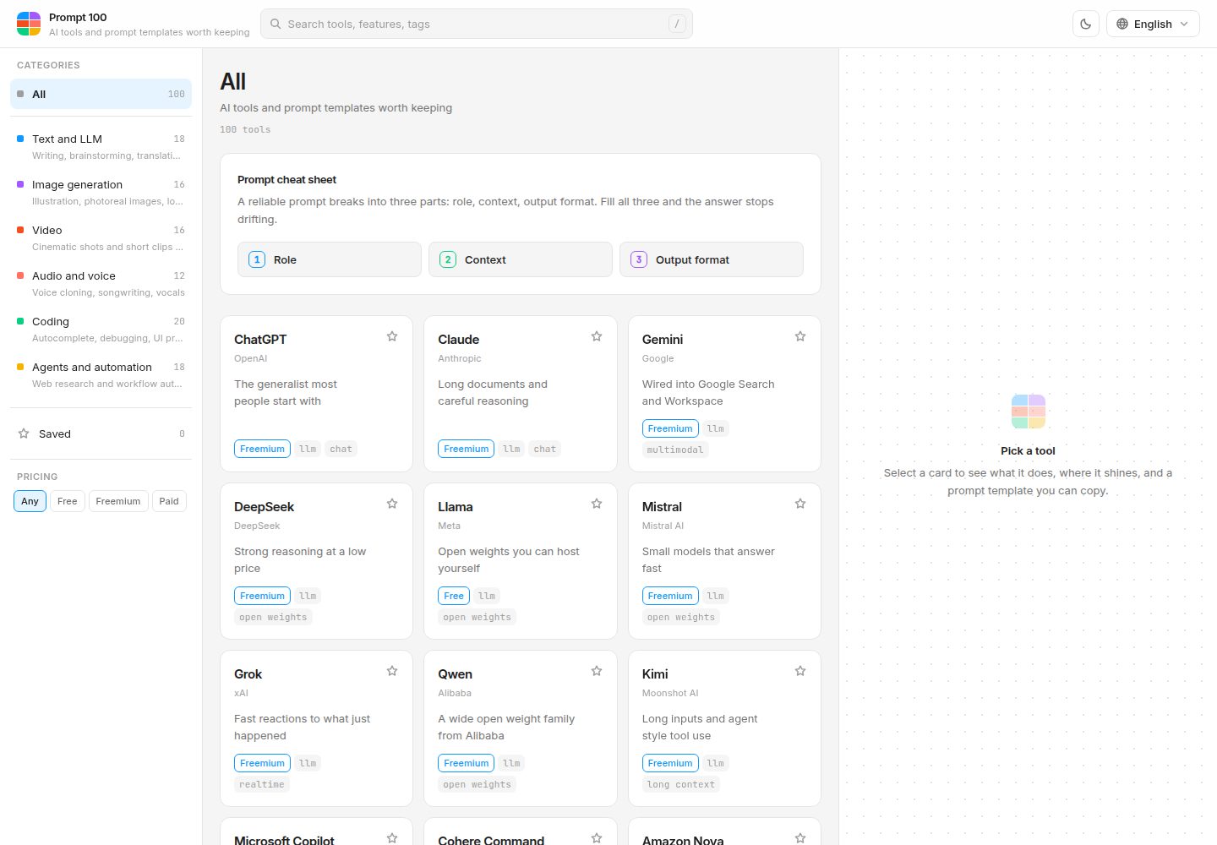Filter pricing by Freemium in sidebar
1217x845 pixels.
118,501
